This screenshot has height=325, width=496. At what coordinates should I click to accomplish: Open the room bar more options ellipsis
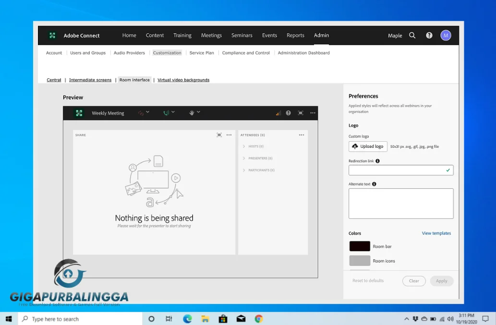pyautogui.click(x=313, y=113)
